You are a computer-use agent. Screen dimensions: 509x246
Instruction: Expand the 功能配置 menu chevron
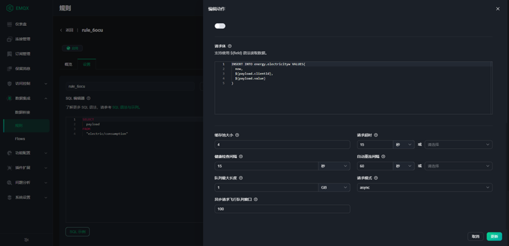click(46, 153)
